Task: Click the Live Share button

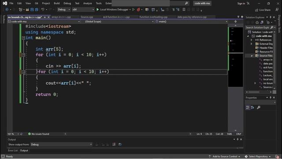Action: click(x=263, y=10)
